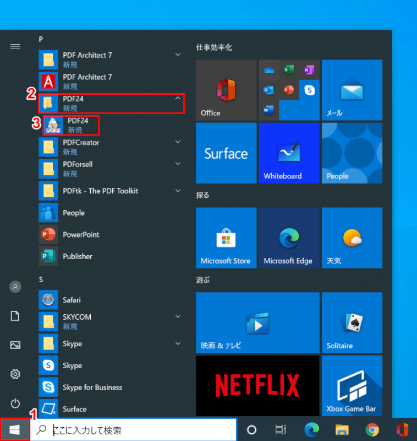Open the Pictures icon in Start sidebar
417x441 pixels.
(x=15, y=345)
